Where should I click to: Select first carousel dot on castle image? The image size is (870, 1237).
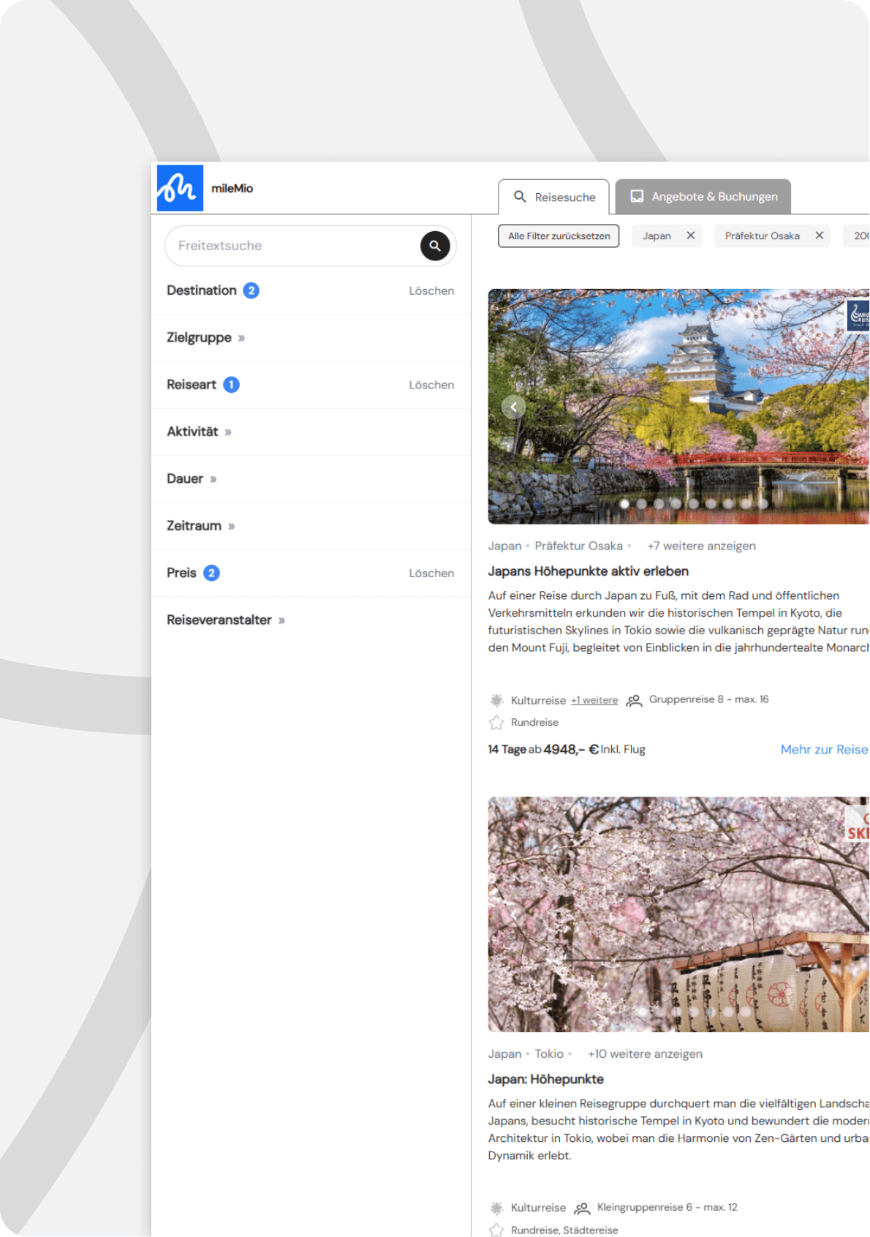624,503
